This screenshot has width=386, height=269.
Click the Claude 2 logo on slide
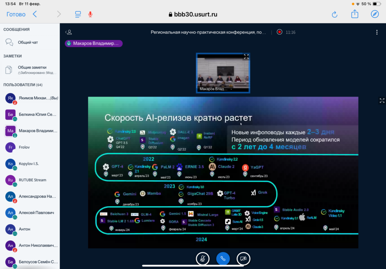(x=212, y=167)
